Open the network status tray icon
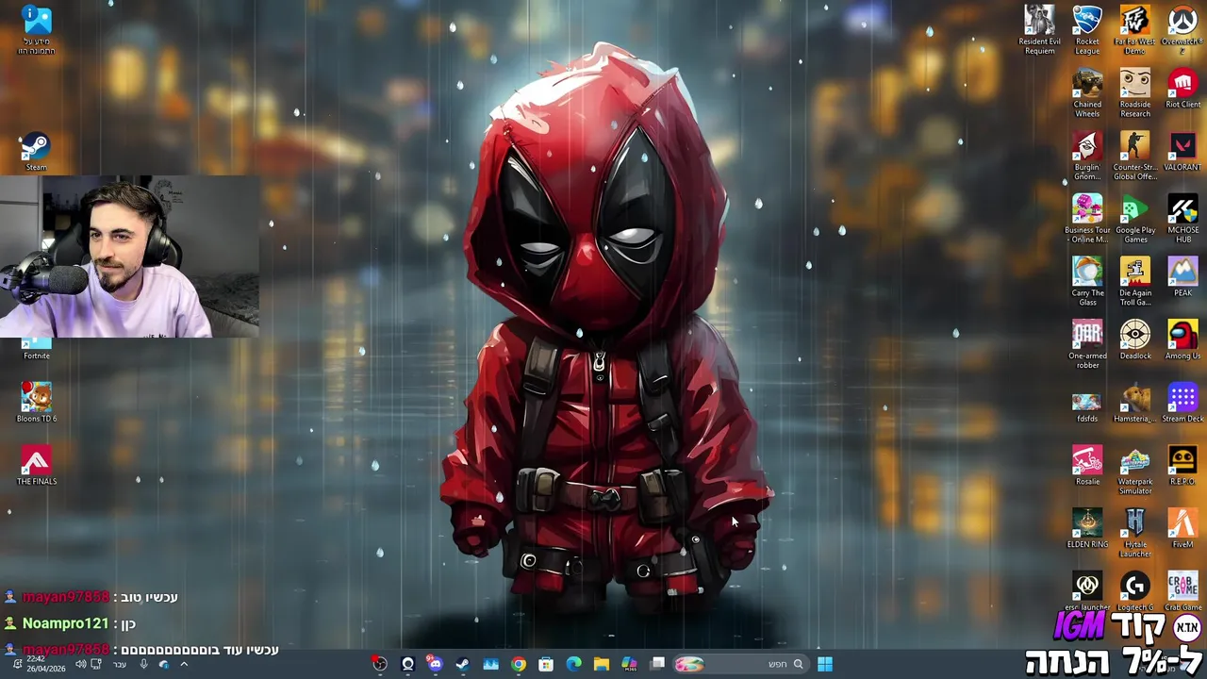Image resolution: width=1207 pixels, height=679 pixels. point(95,664)
